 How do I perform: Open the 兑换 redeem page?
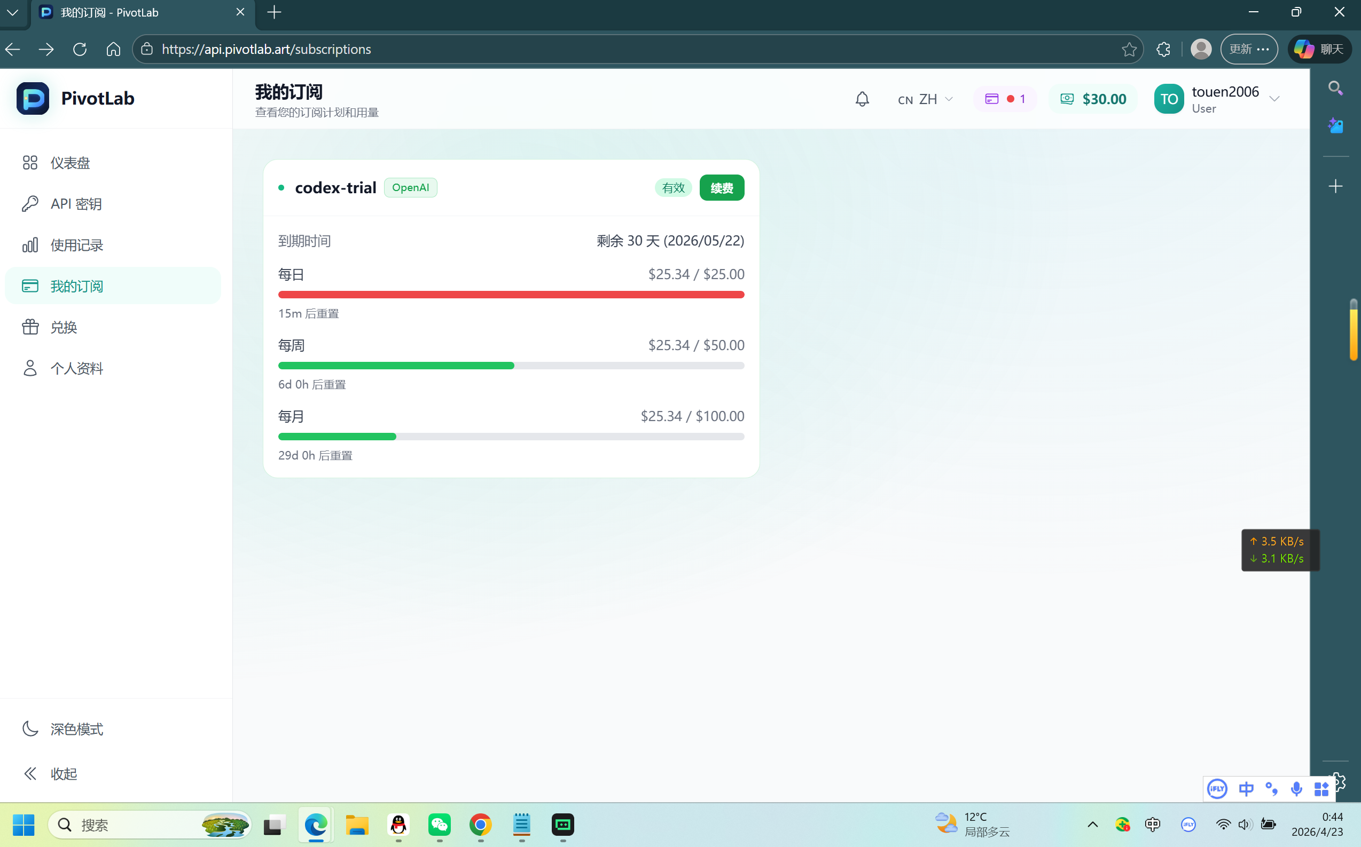point(113,327)
